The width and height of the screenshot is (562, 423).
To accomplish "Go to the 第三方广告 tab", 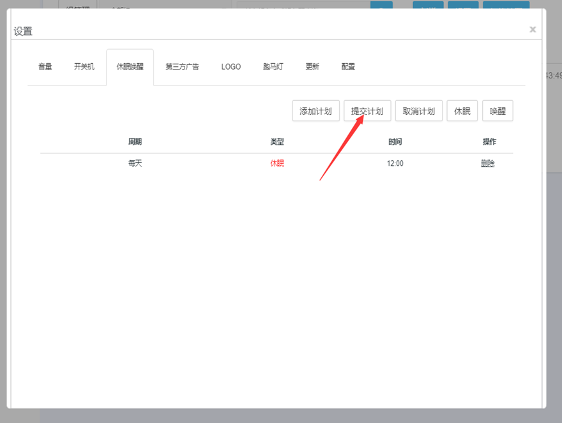I will [182, 66].
